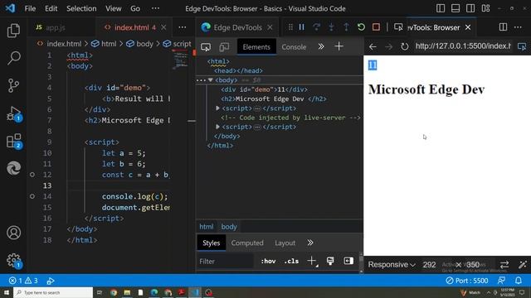Click the viewport width field 292
531x298 pixels.
pyautogui.click(x=429, y=265)
